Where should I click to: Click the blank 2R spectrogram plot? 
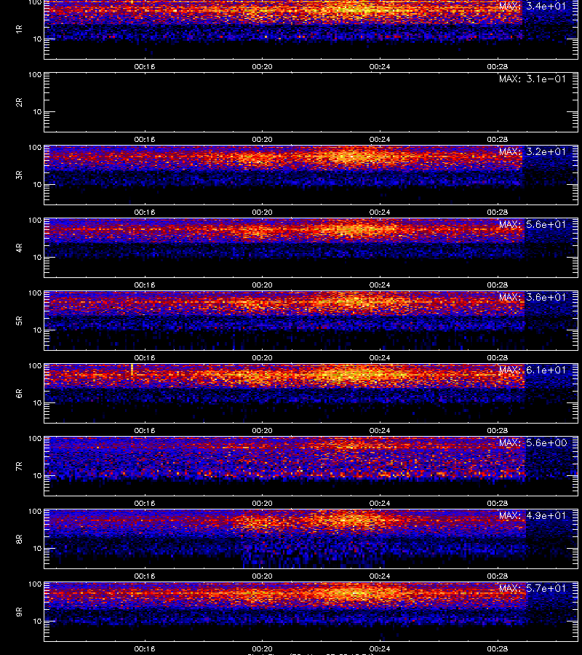pyautogui.click(x=311, y=103)
